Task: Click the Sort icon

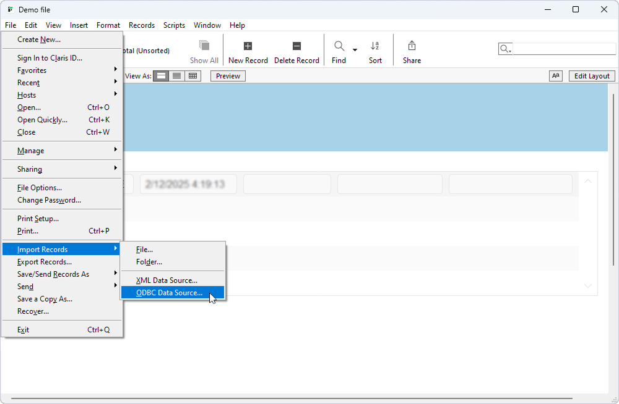Action: 375,46
